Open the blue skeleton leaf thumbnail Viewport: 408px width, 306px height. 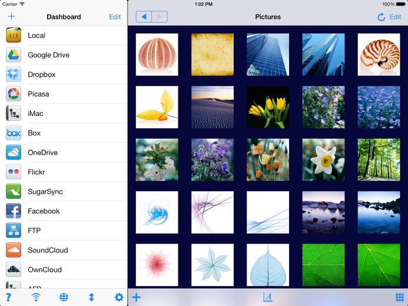tap(268, 265)
